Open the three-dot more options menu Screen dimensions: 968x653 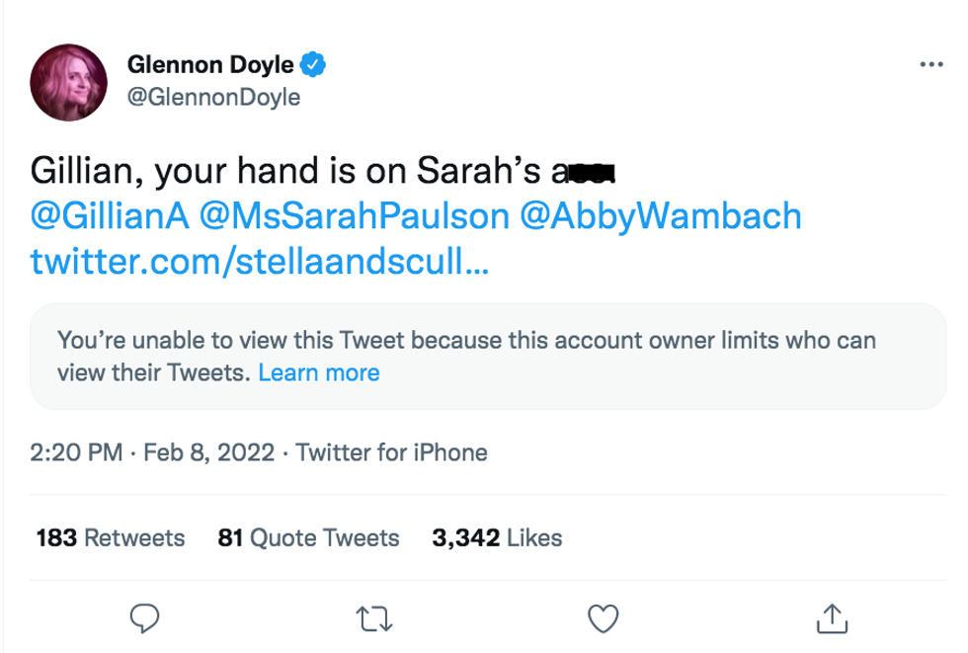[x=930, y=66]
